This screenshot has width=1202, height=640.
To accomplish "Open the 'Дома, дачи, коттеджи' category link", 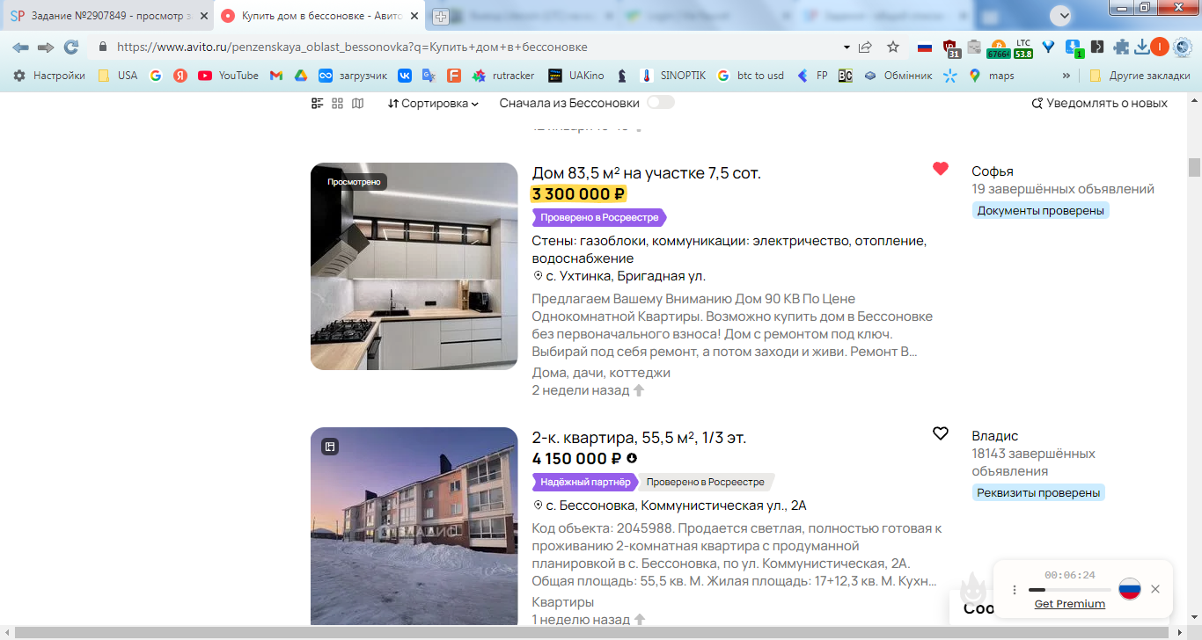I will [x=601, y=373].
